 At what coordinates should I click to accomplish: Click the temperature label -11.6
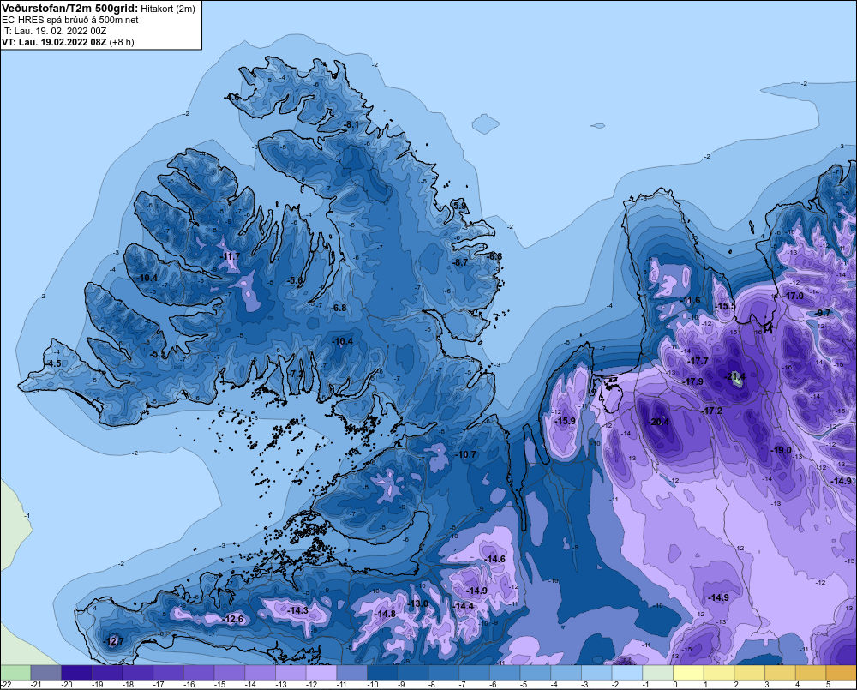click(690, 300)
